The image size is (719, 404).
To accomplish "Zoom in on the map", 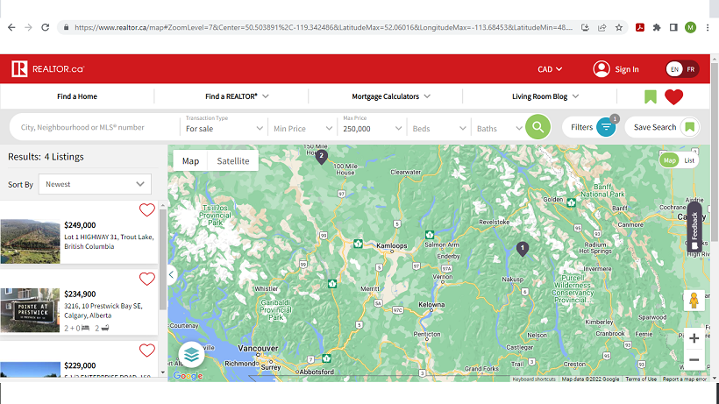I will click(694, 338).
